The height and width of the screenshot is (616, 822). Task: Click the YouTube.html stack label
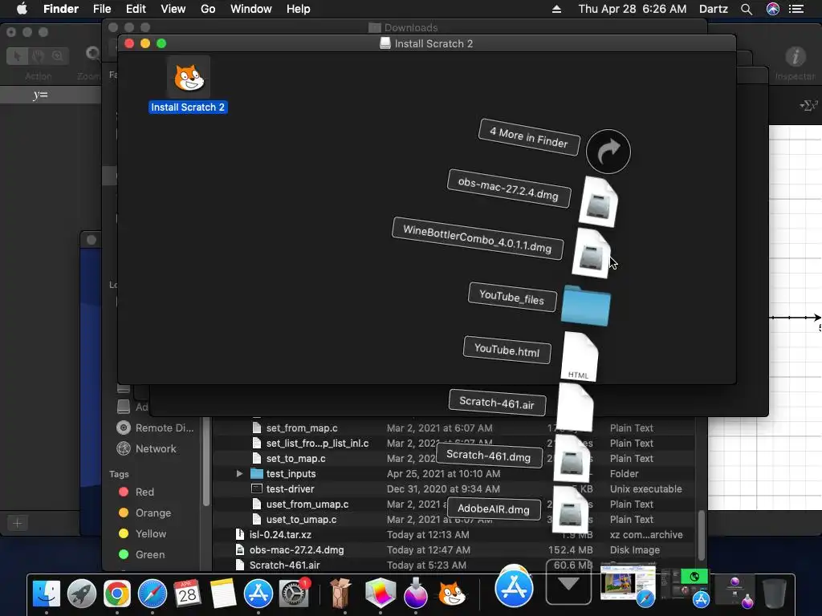507,350
